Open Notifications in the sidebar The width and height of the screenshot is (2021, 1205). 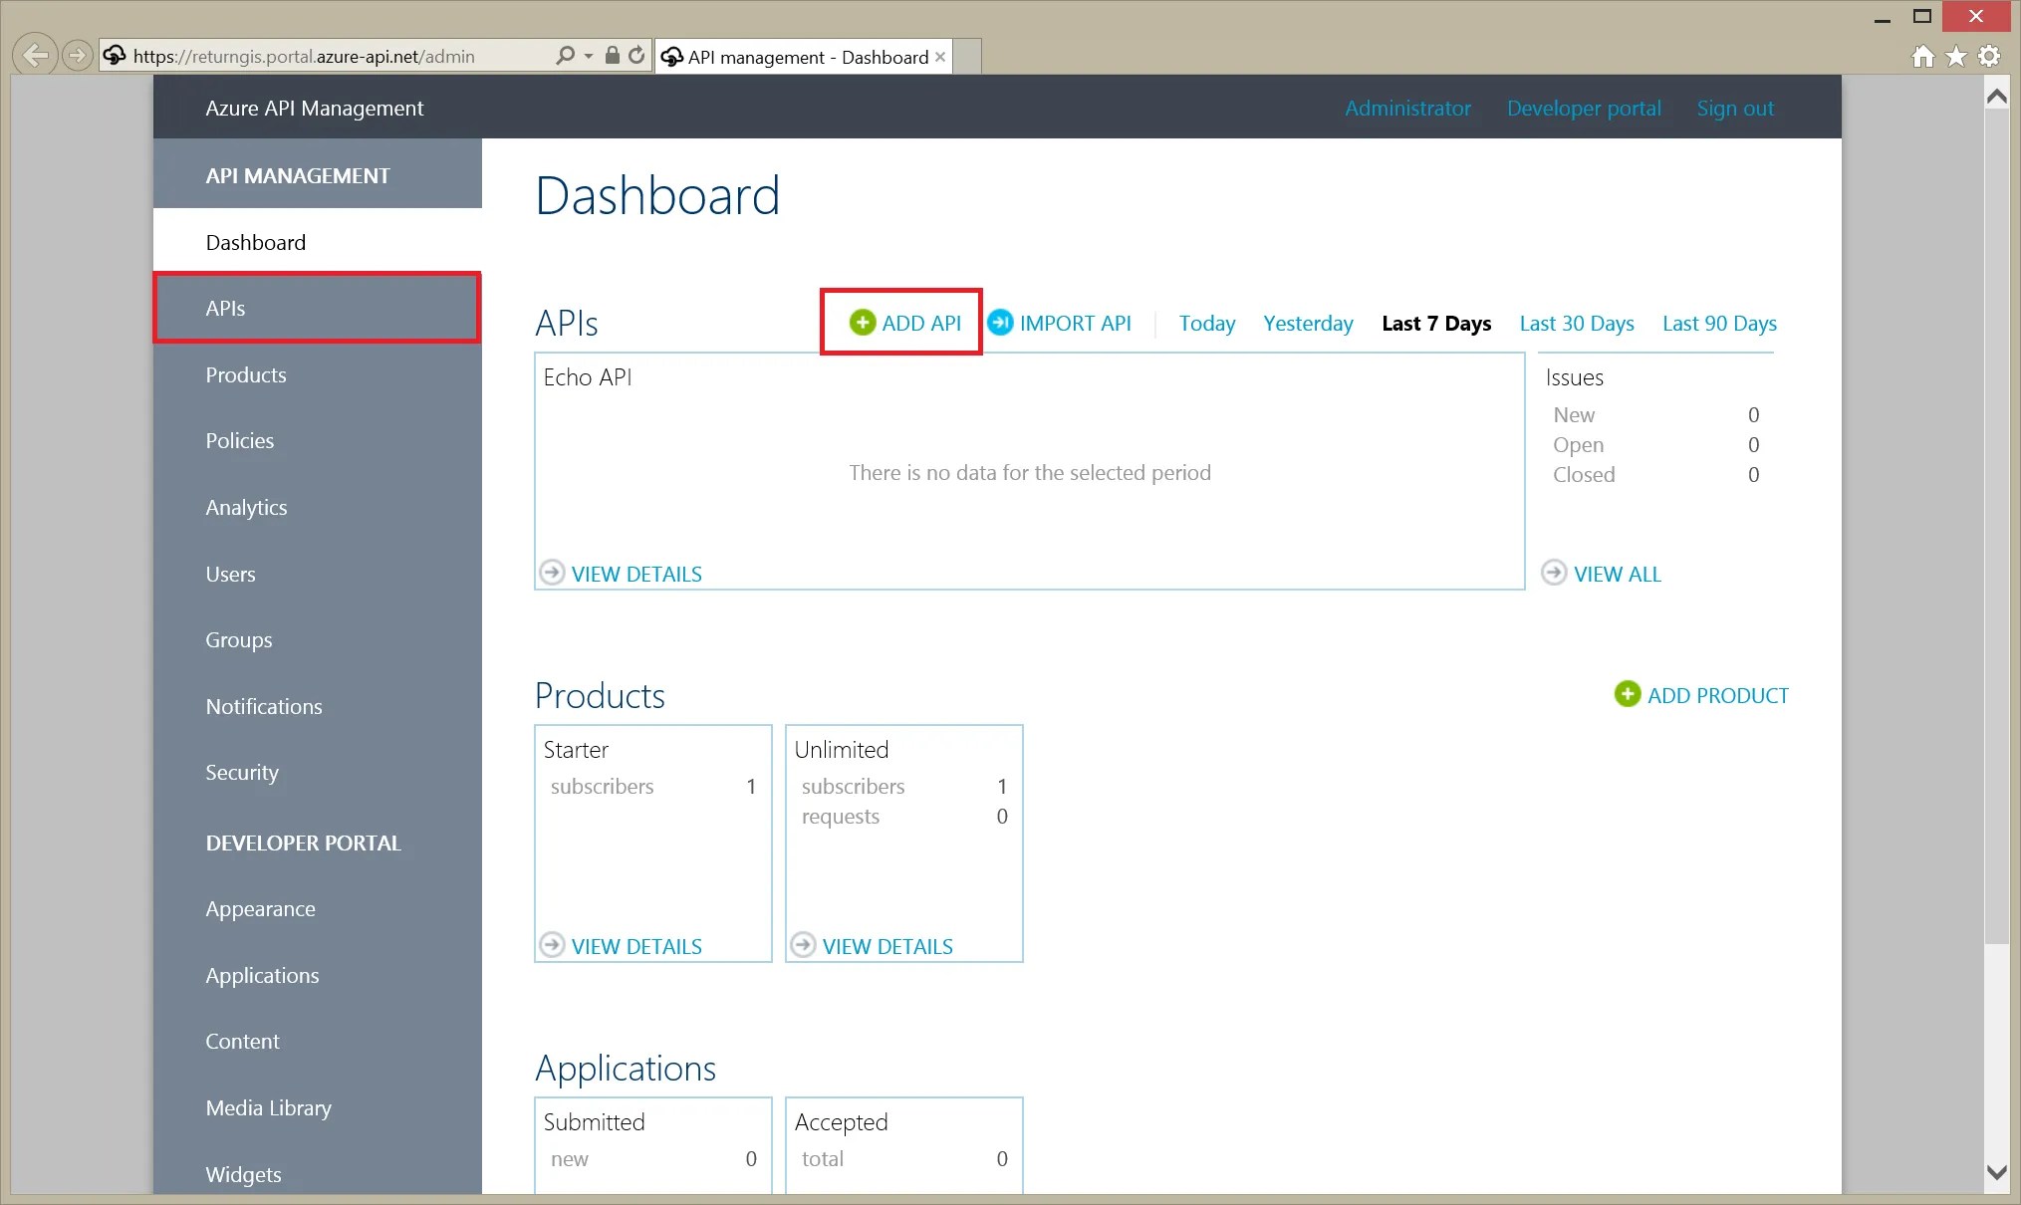tap(317, 706)
